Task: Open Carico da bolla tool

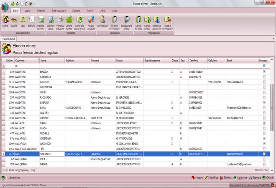Action: point(138,23)
